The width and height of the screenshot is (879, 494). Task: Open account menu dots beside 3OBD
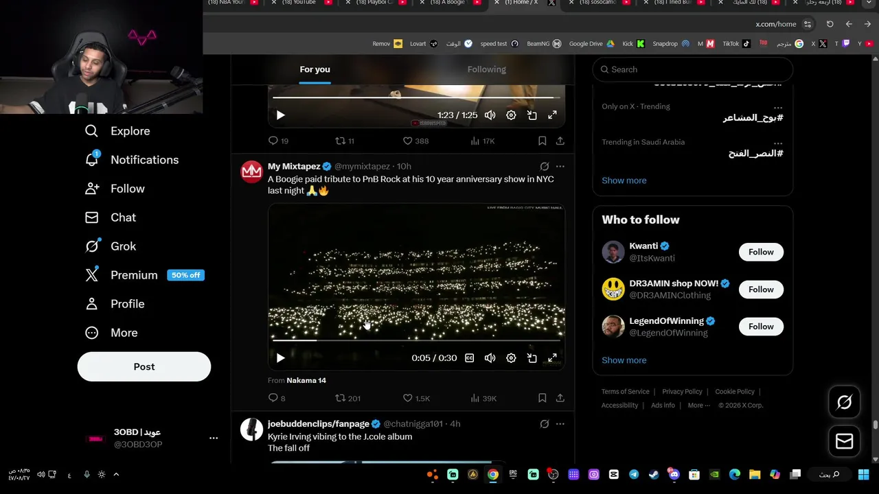click(x=214, y=438)
